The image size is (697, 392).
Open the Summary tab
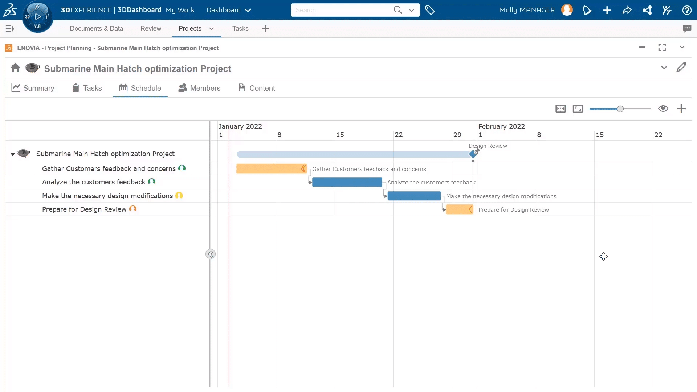(x=33, y=88)
